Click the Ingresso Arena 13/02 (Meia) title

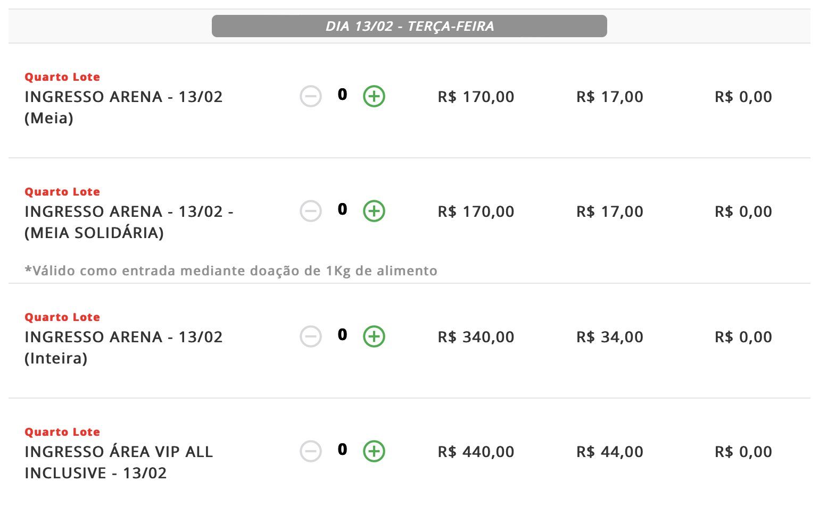[x=123, y=107]
